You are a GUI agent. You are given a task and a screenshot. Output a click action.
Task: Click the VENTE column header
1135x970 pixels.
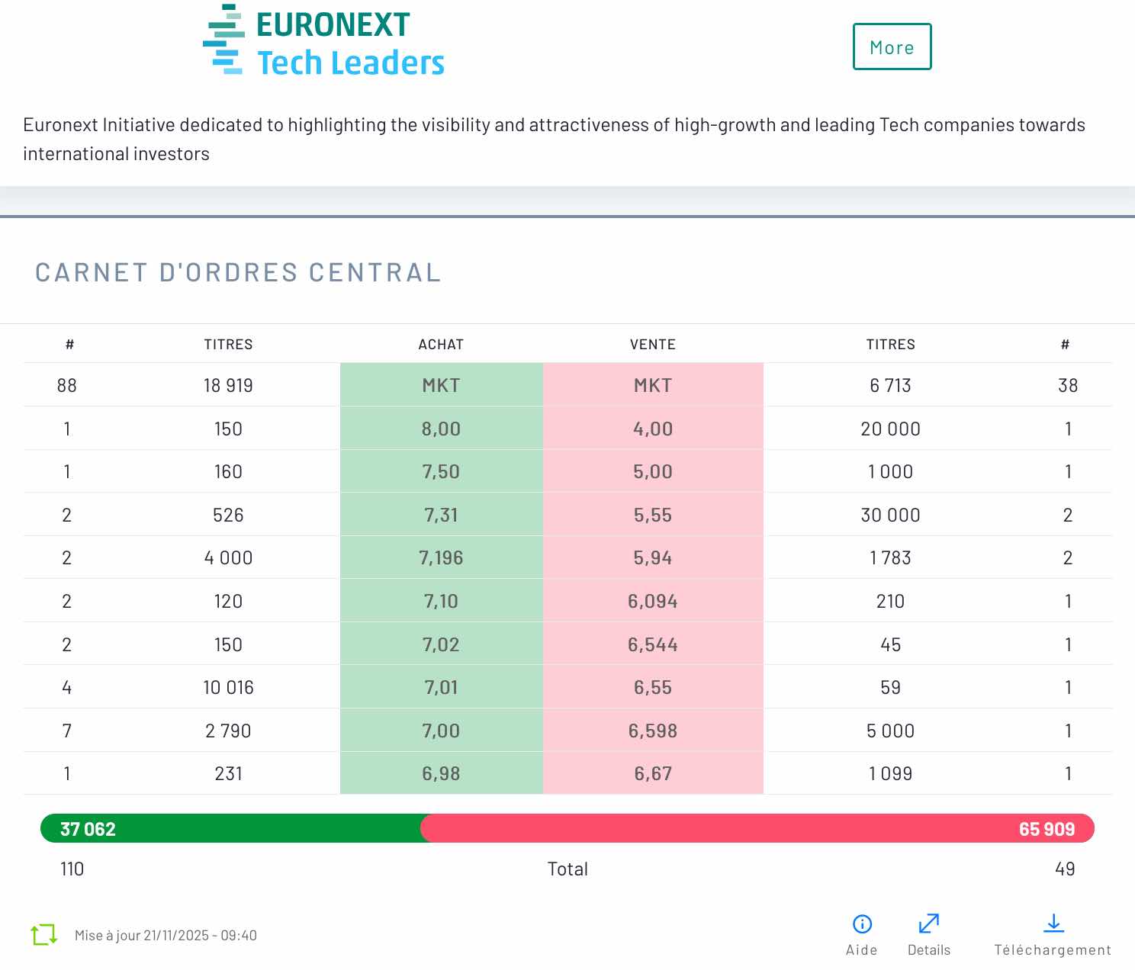653,345
